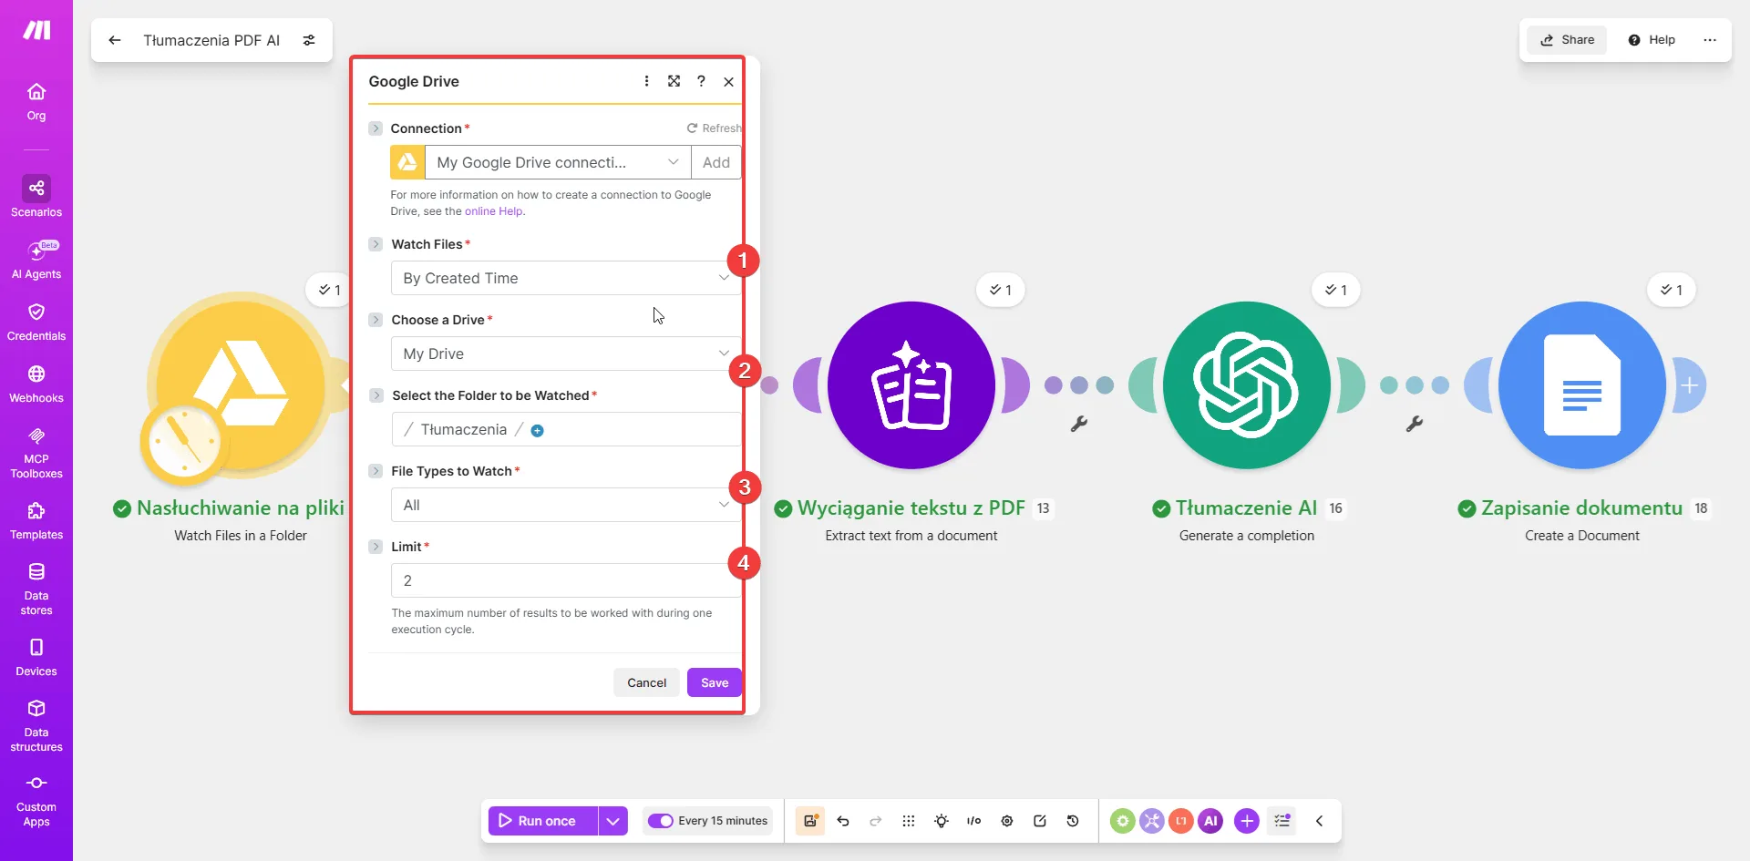Viewport: 1750px width, 861px height.
Task: Open the online Help link
Action: click(x=493, y=211)
